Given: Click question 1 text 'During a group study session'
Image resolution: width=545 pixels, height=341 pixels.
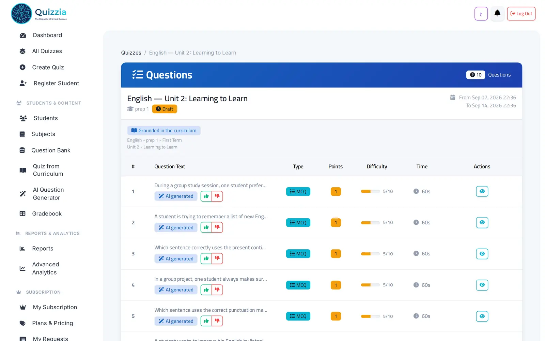Looking at the screenshot, I should pos(210,186).
